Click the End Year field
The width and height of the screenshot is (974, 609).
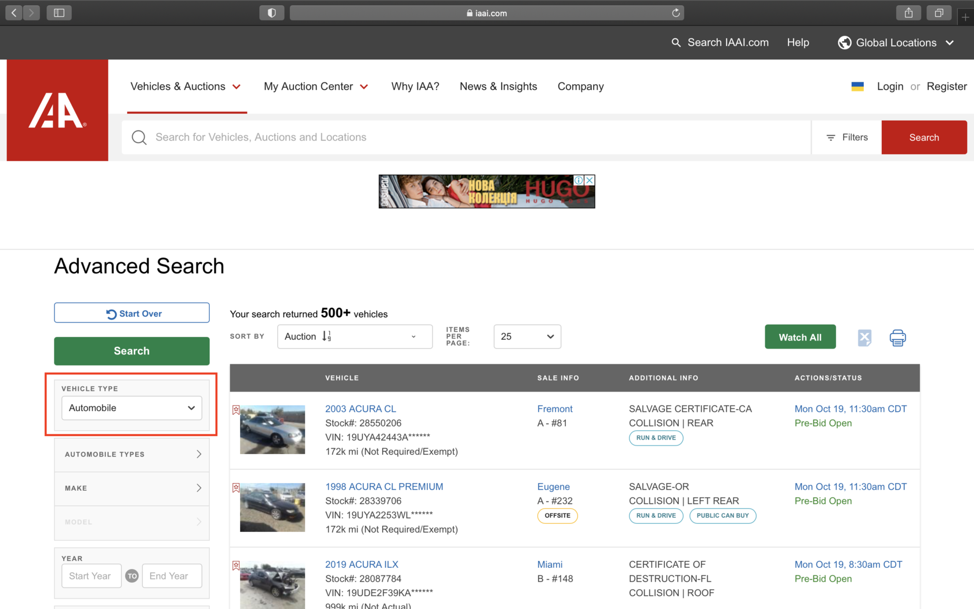[172, 576]
